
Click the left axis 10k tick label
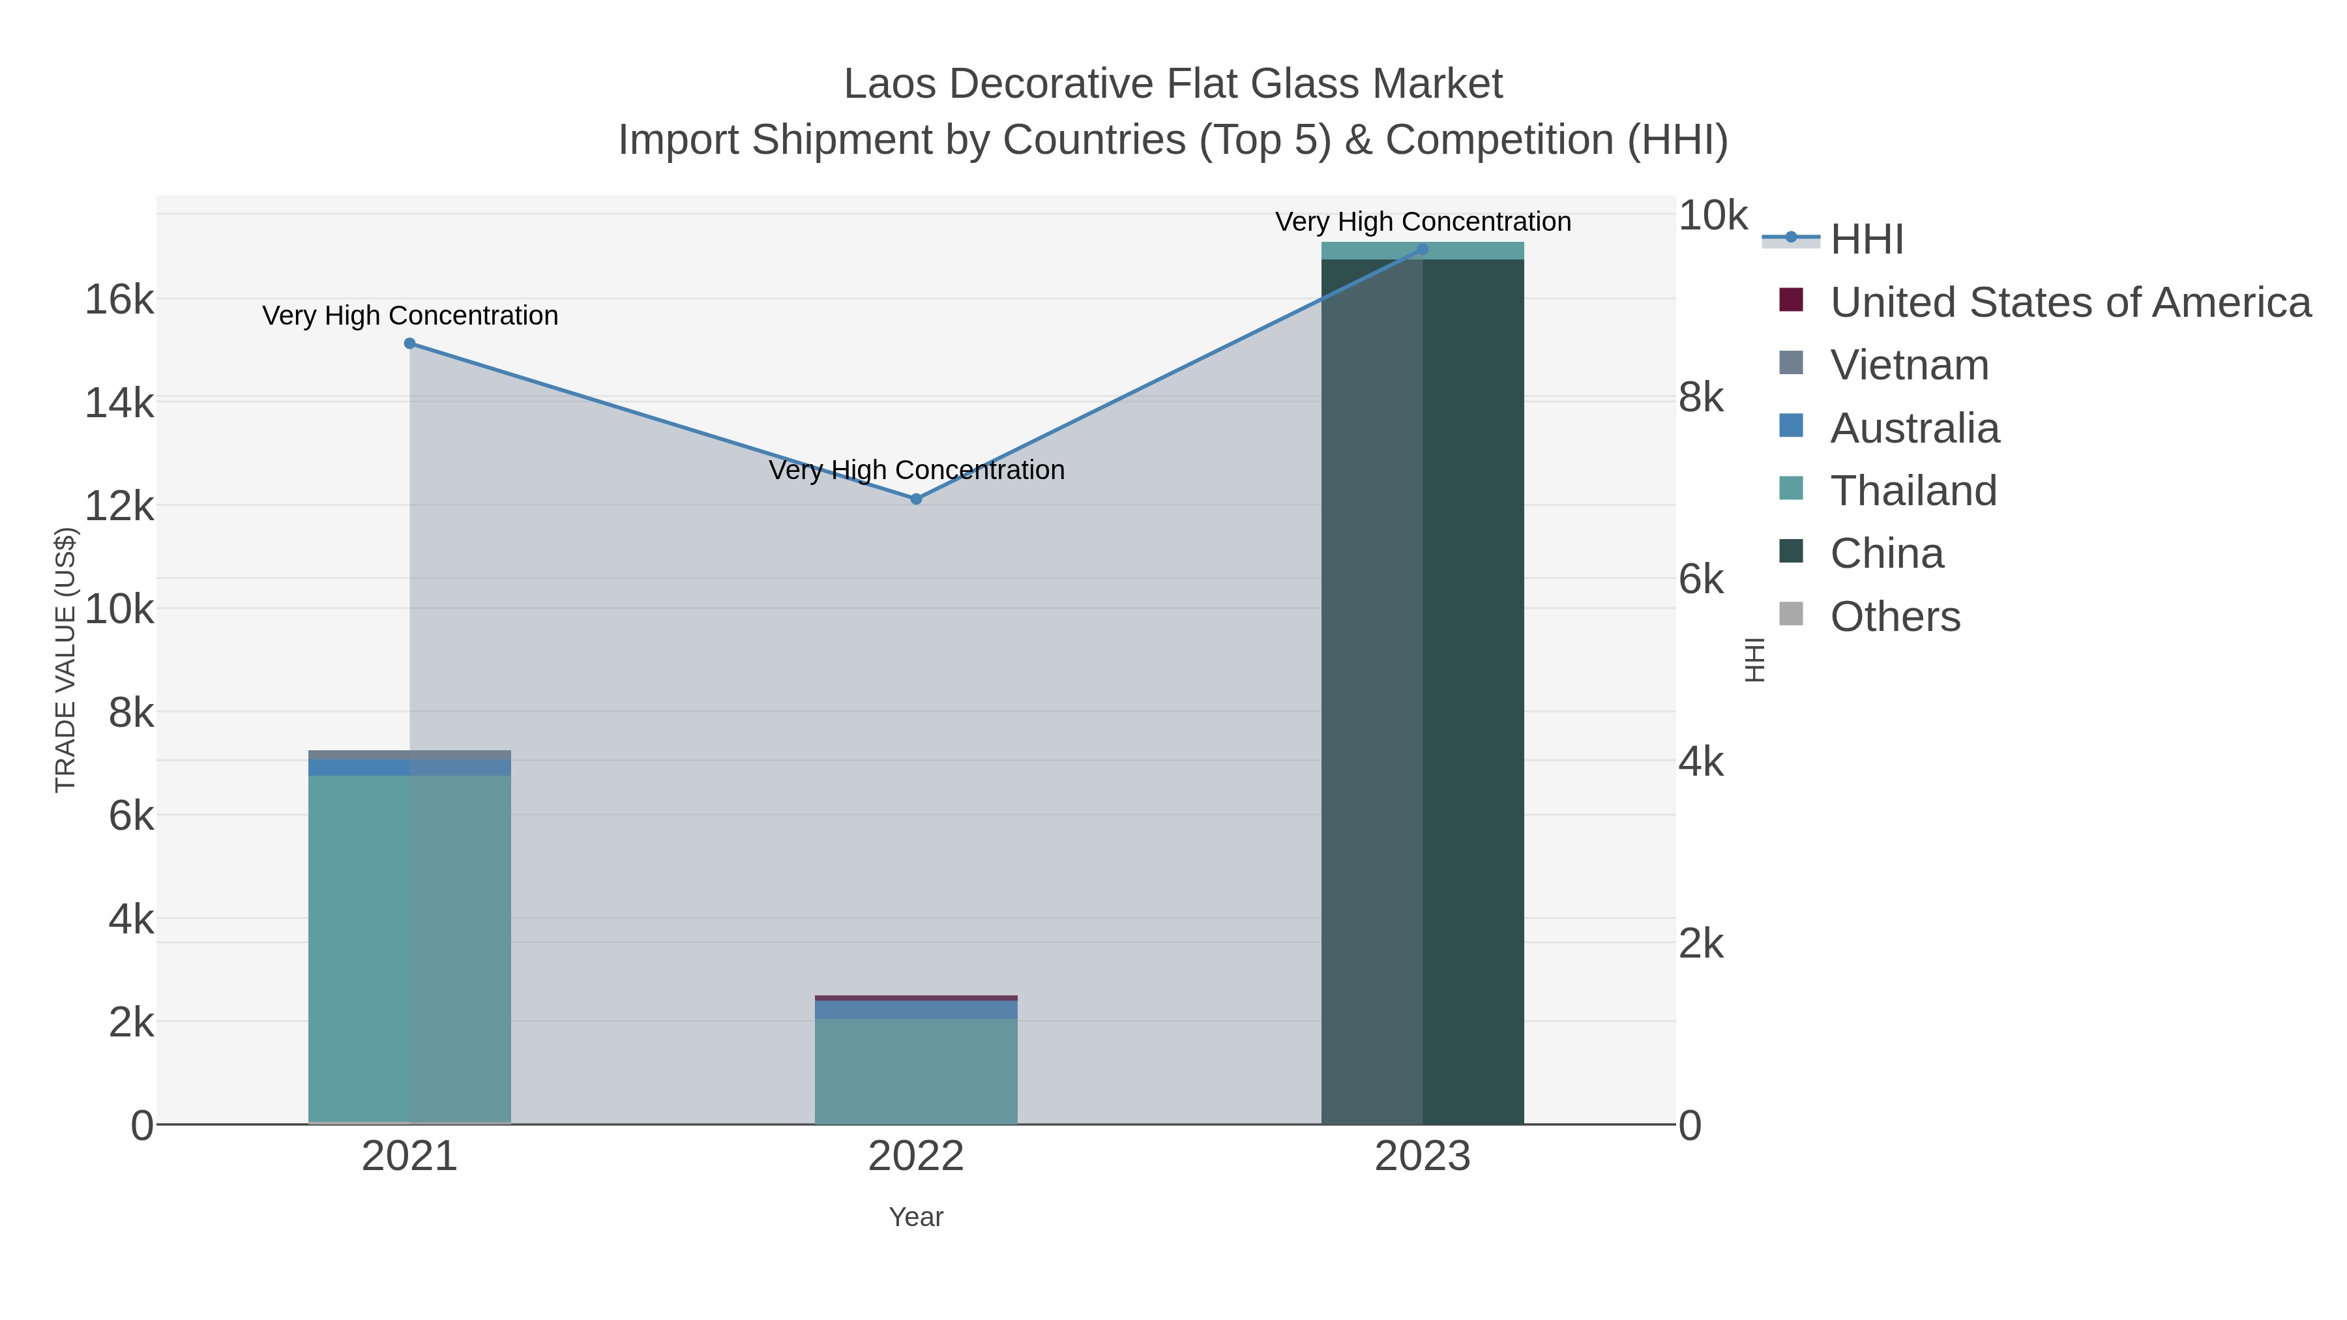pos(119,609)
